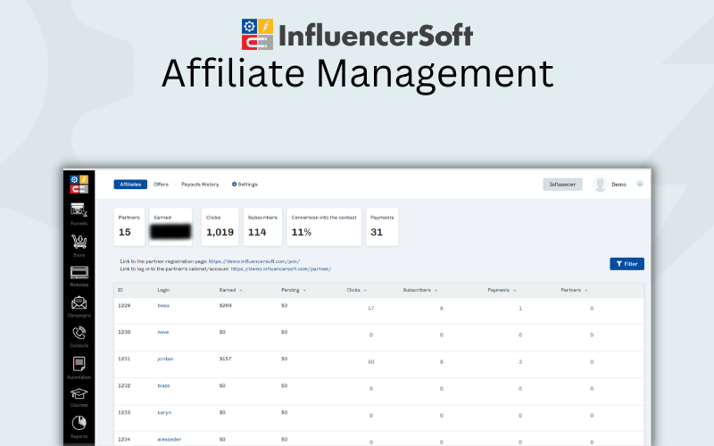Open affiliate login karyn
The width and height of the screenshot is (714, 446).
pyautogui.click(x=164, y=413)
